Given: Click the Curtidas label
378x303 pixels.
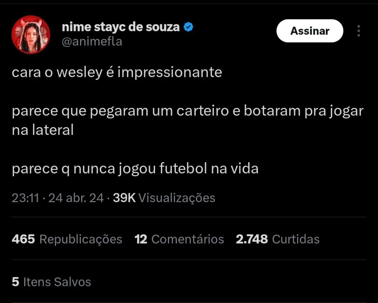Looking at the screenshot, I should pyautogui.click(x=296, y=239).
